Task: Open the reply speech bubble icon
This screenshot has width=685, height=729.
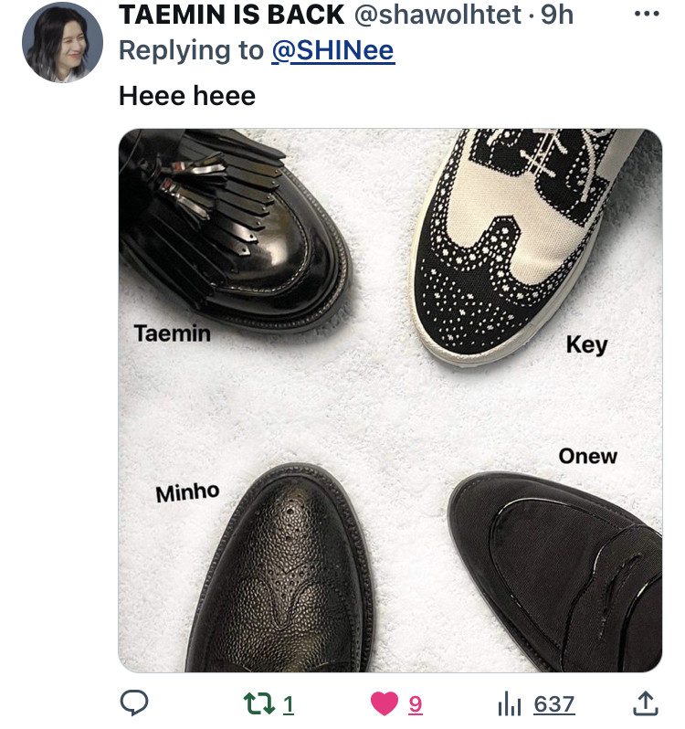Action: [134, 703]
